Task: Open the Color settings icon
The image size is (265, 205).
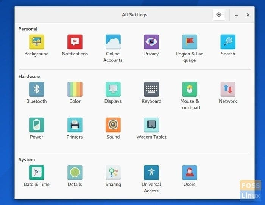Action: coord(75,89)
